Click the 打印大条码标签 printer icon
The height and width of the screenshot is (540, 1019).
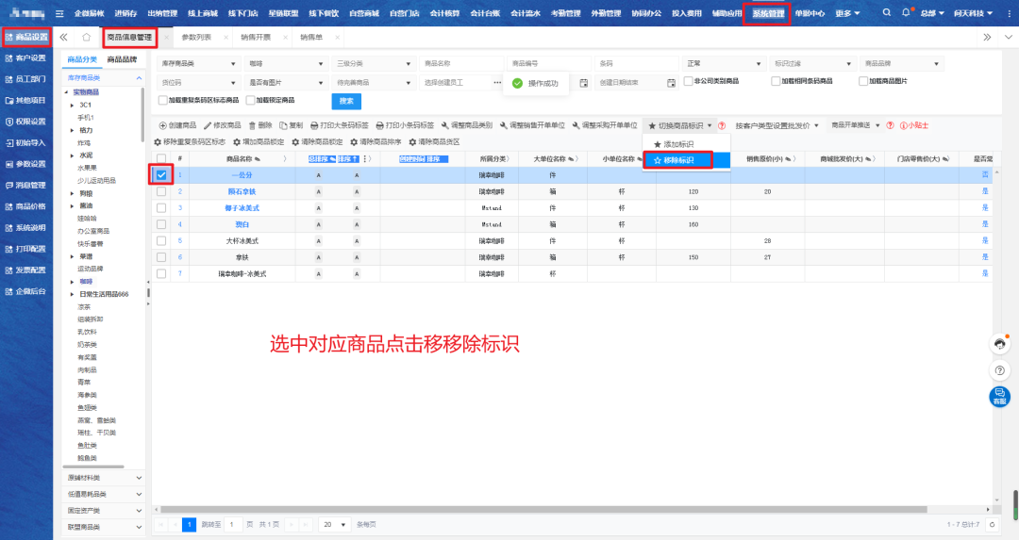[x=314, y=125]
